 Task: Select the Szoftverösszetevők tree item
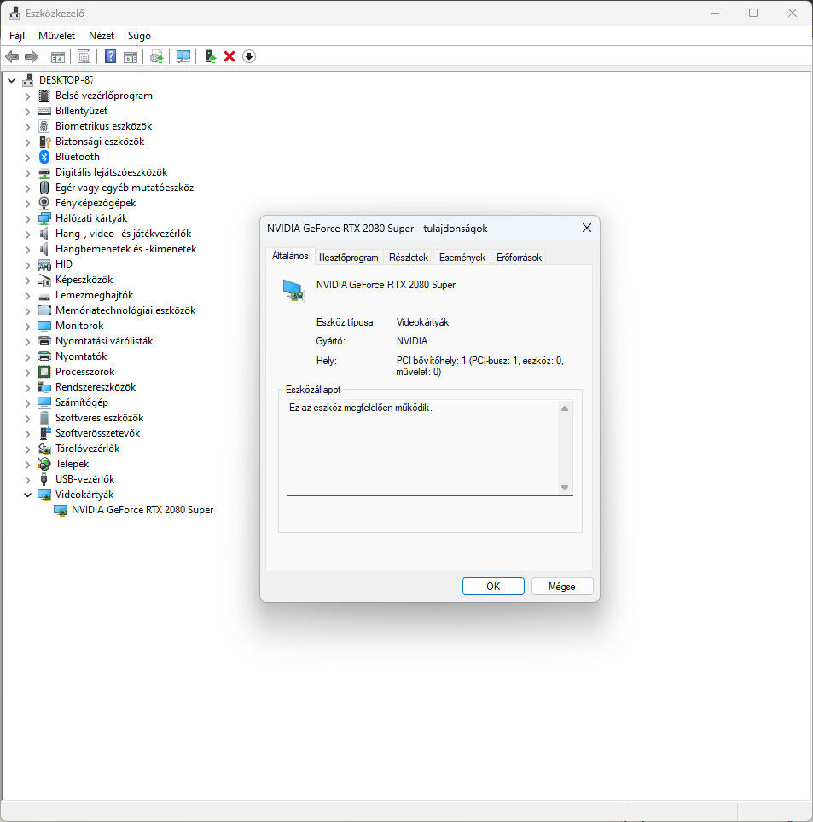coord(97,433)
